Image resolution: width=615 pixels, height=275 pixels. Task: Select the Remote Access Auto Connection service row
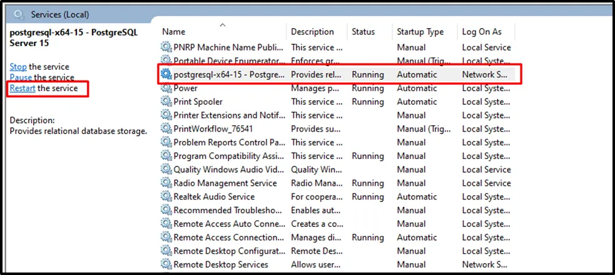[x=224, y=224]
